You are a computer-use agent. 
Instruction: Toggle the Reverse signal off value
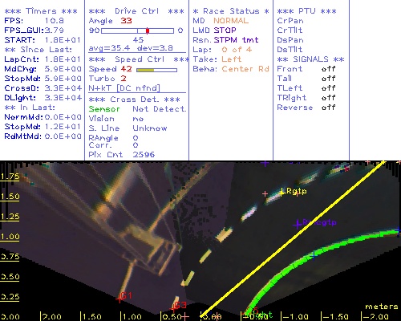coord(328,108)
